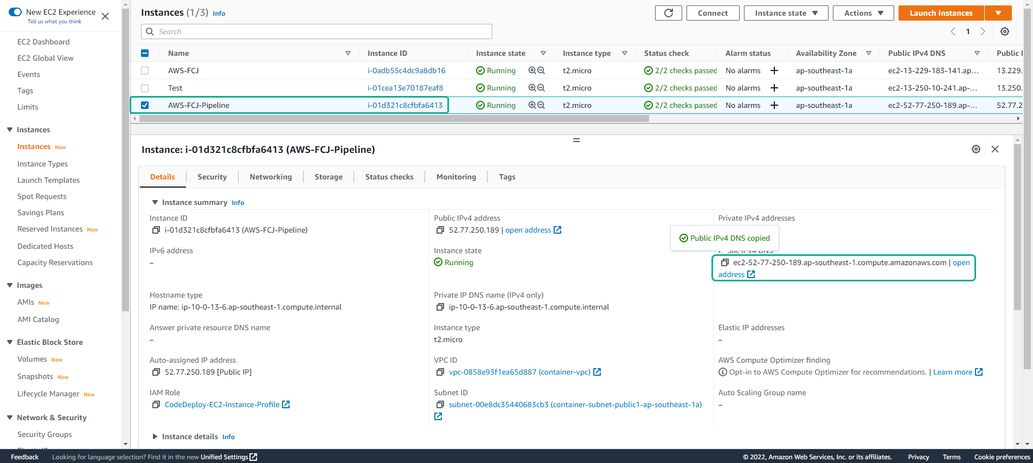The image size is (1033, 463).
Task: Select the Test instance checkbox
Action: click(145, 88)
